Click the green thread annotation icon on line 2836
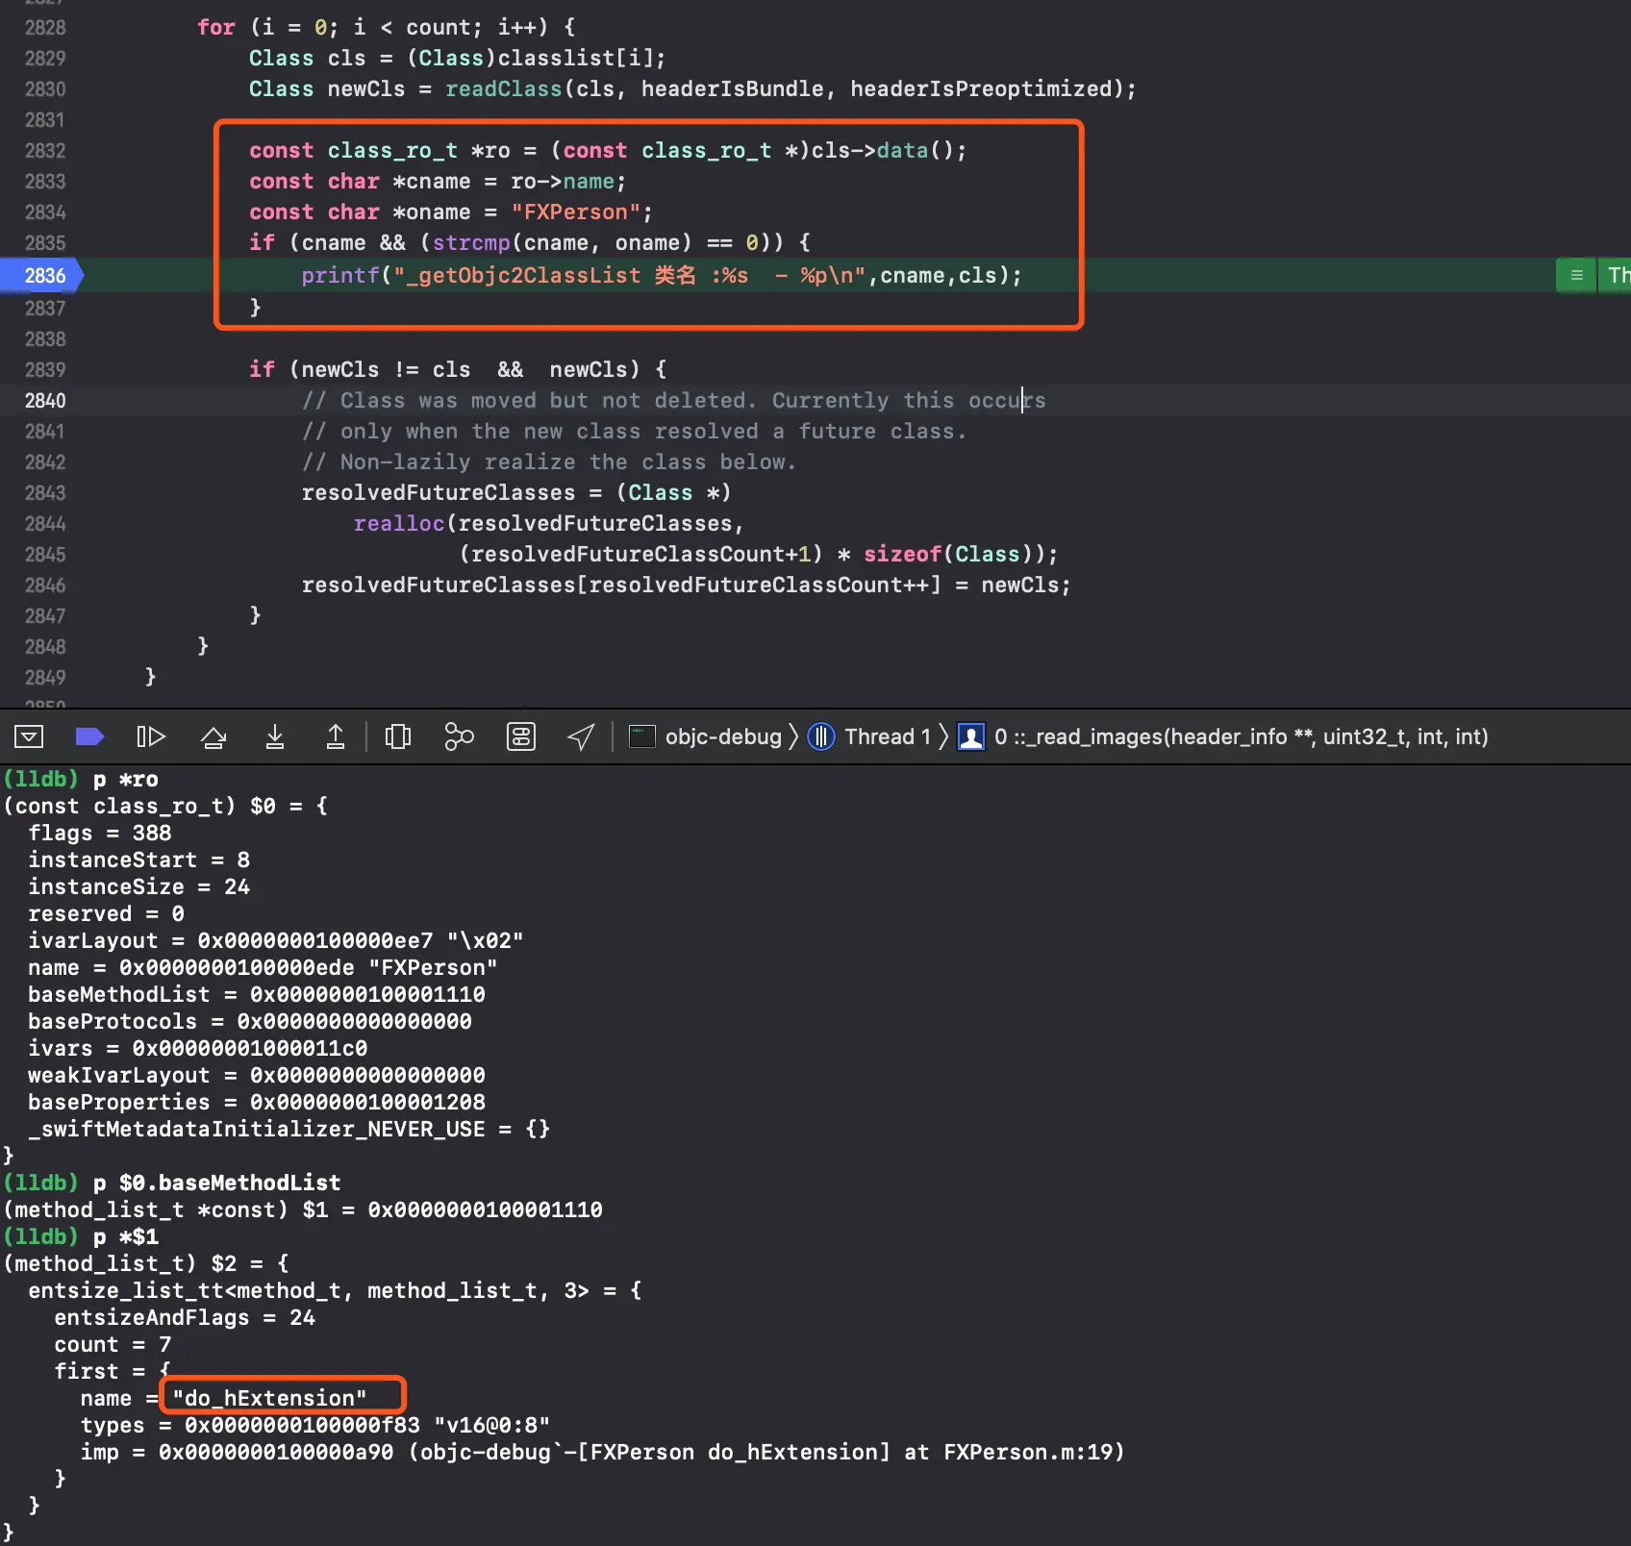 pos(1576,276)
